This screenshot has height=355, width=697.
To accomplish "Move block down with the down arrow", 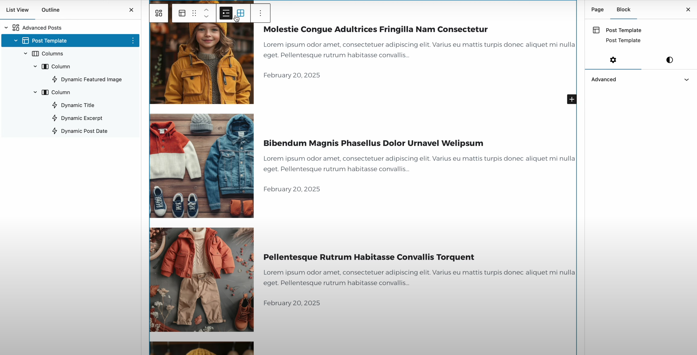I will pyautogui.click(x=206, y=17).
